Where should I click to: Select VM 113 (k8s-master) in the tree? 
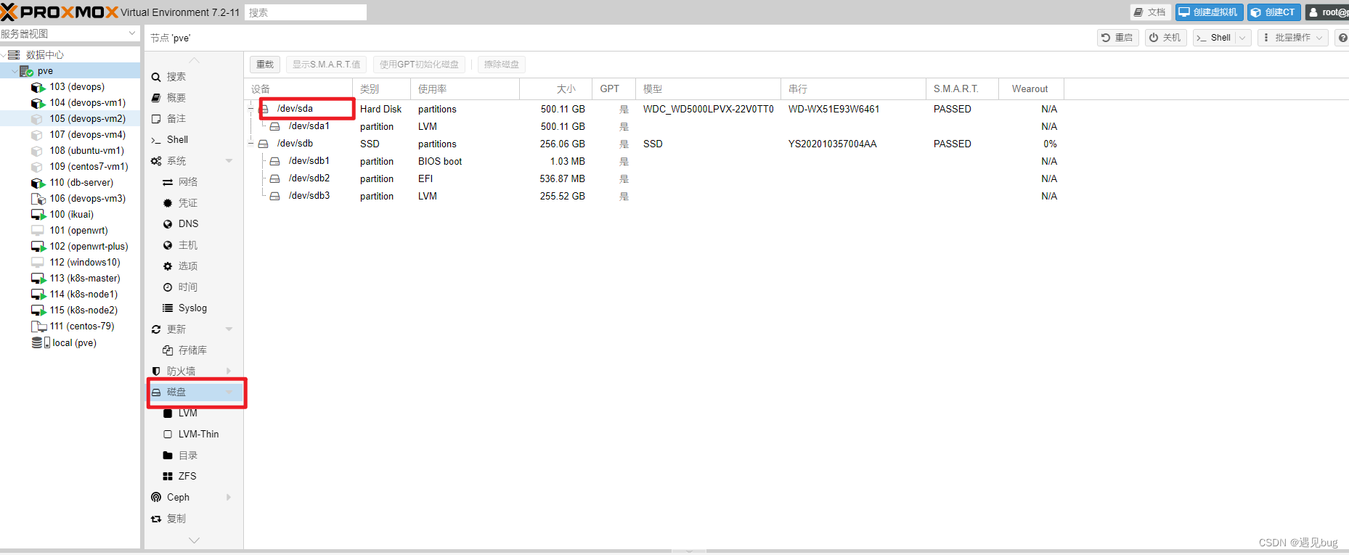click(x=70, y=279)
